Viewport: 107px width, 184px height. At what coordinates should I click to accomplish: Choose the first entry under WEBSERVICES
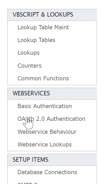[x=45, y=106]
